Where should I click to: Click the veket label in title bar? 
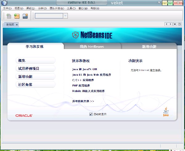point(117,3)
